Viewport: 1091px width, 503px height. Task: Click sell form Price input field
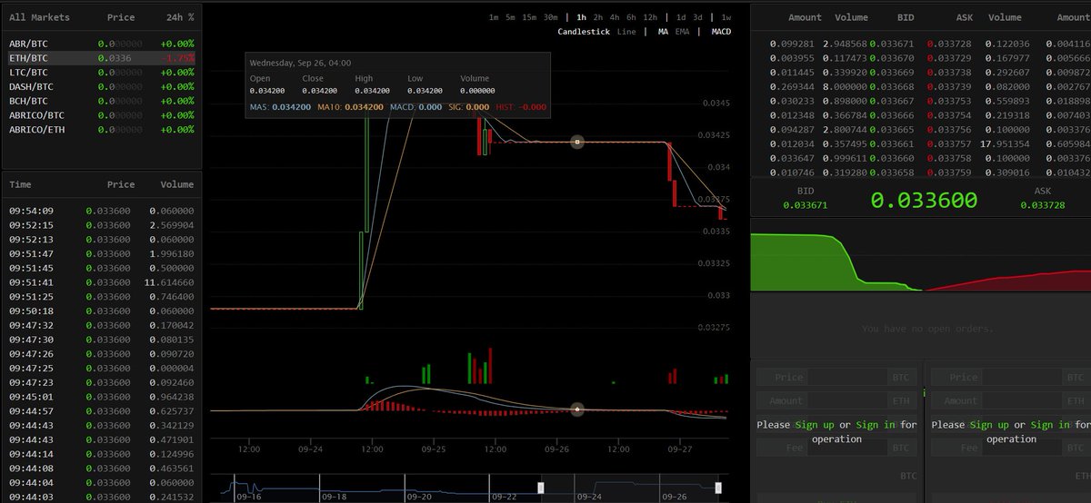(x=1022, y=377)
